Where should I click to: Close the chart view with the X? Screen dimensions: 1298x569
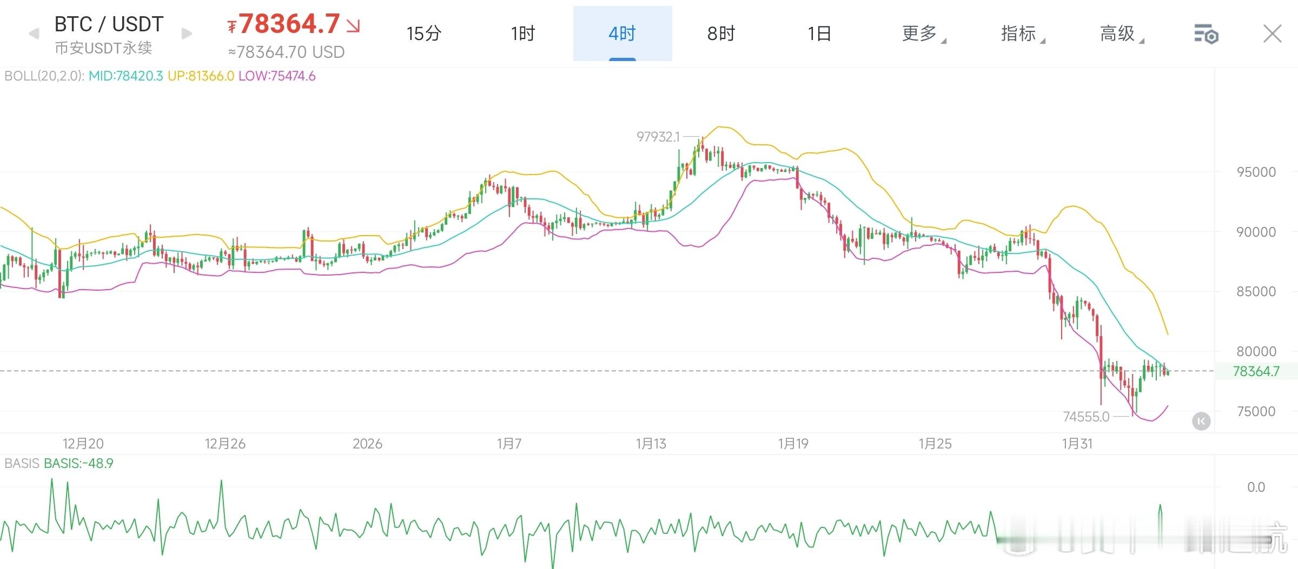1272,34
